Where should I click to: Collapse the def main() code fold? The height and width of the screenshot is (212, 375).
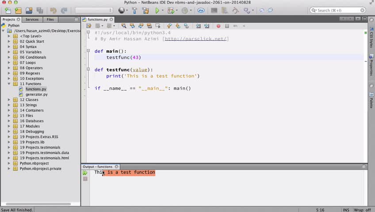coord(88,51)
